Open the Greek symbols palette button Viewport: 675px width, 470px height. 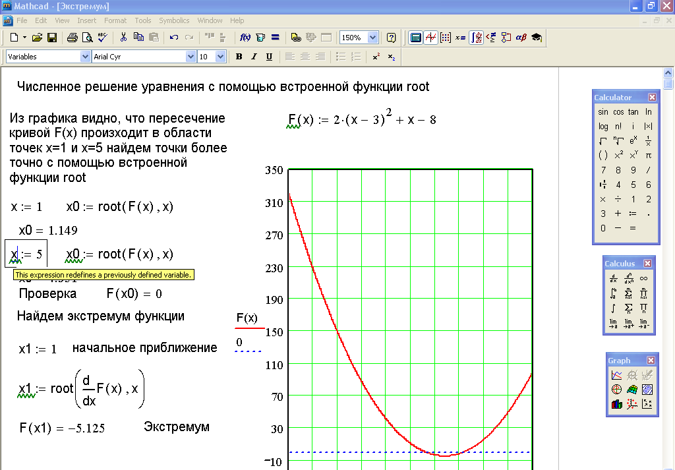click(521, 38)
